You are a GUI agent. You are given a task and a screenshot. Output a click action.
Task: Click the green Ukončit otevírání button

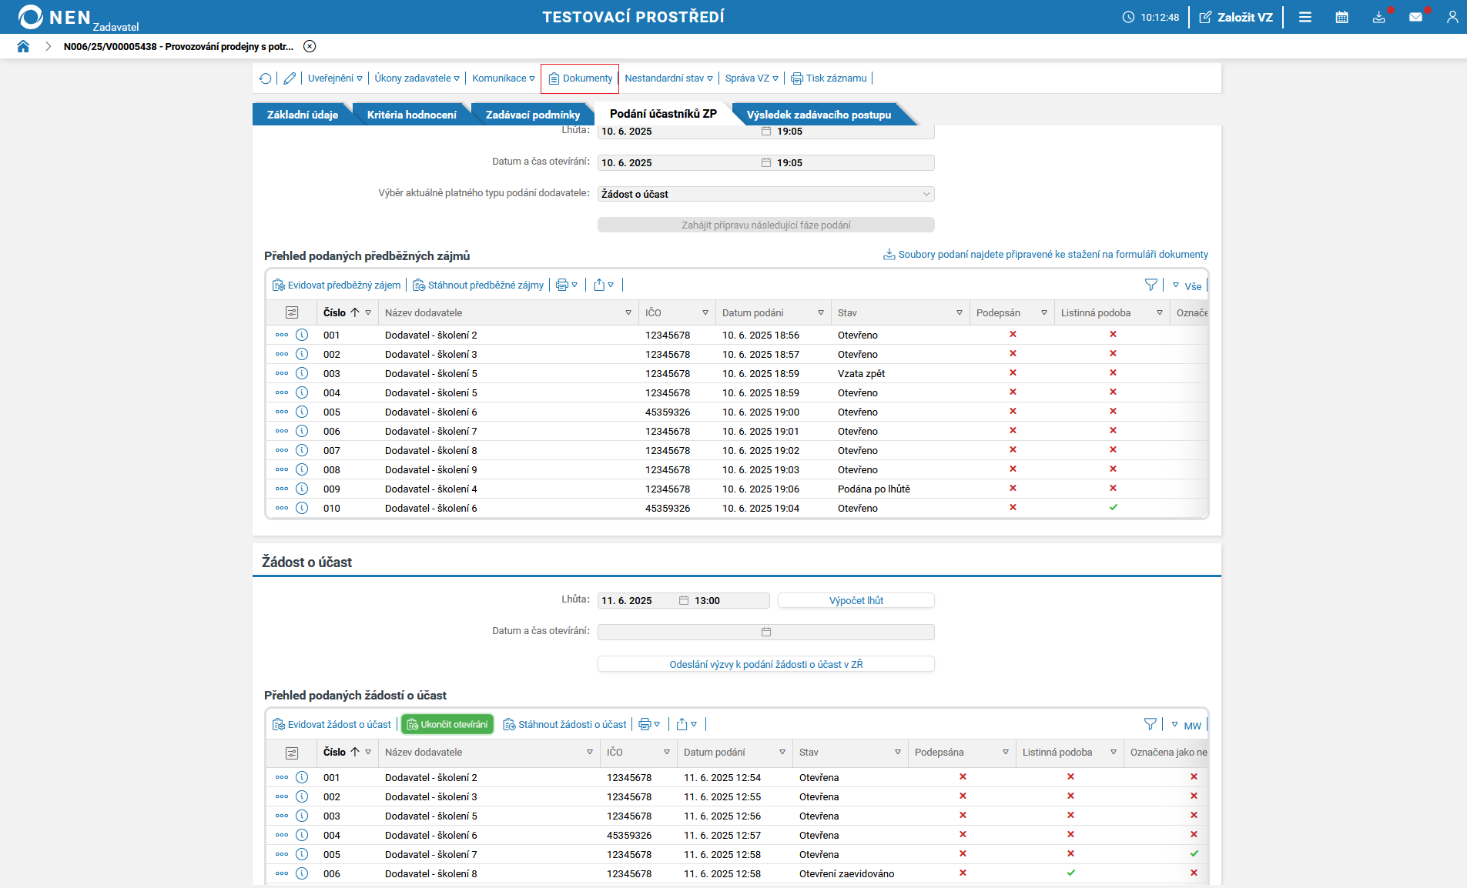(447, 725)
